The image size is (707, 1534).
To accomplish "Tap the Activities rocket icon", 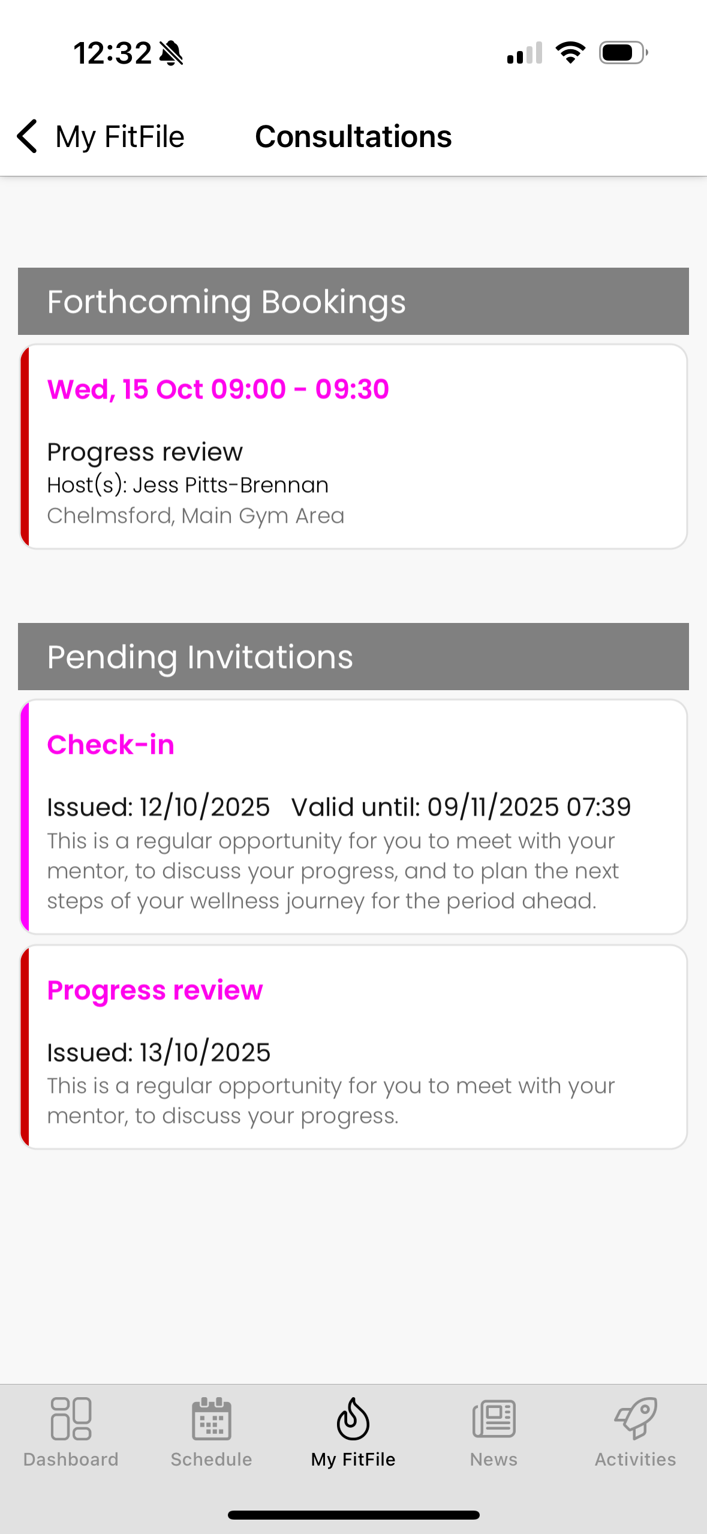I will (635, 1418).
